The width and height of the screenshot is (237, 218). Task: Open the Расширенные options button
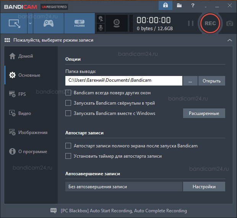[x=204, y=113]
